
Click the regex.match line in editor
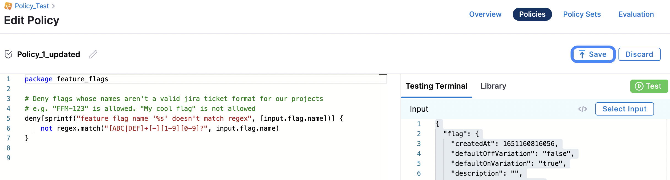click(x=160, y=128)
